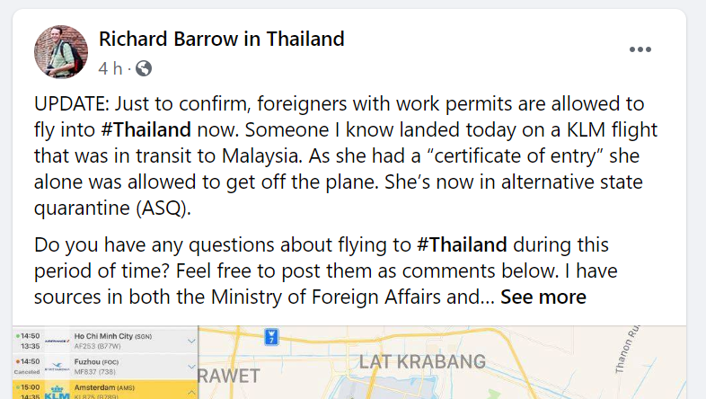Open the Richard Barrow in Thailand page
The height and width of the screenshot is (399, 706).
(x=222, y=39)
